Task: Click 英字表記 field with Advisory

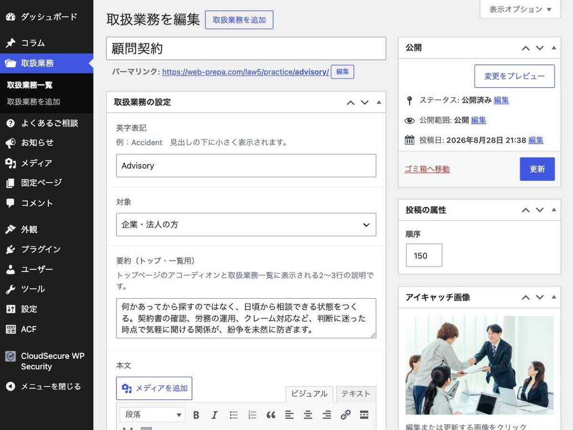Action: [x=246, y=166]
